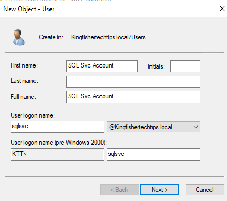Click the "Full name:" label

coord(23,97)
